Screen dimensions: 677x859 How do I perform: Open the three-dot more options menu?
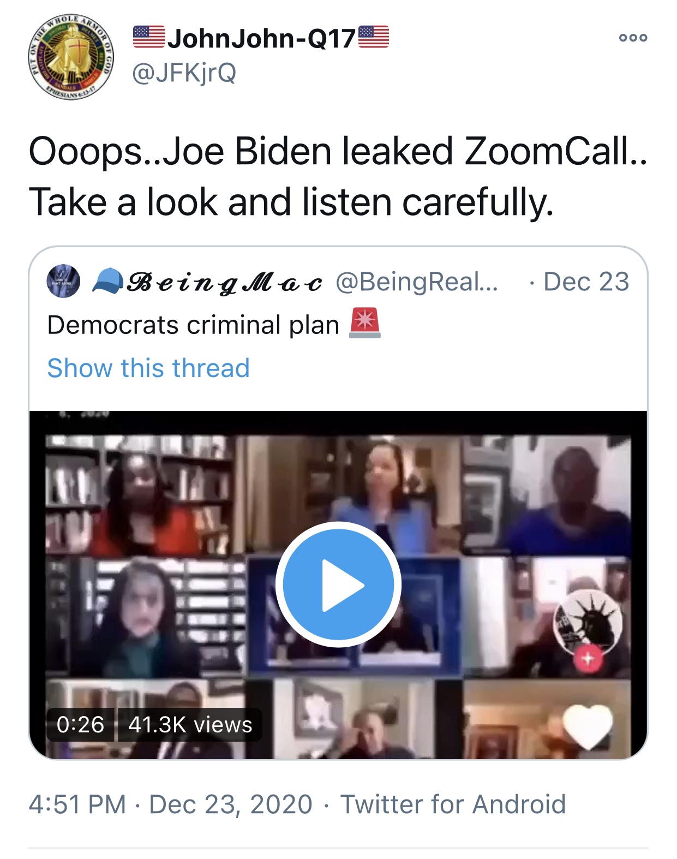pyautogui.click(x=633, y=38)
